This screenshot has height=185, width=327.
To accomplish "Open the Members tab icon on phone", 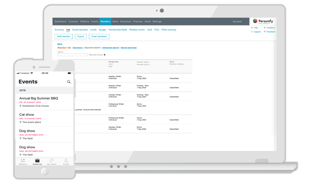I will pyautogui.click(x=23, y=160).
